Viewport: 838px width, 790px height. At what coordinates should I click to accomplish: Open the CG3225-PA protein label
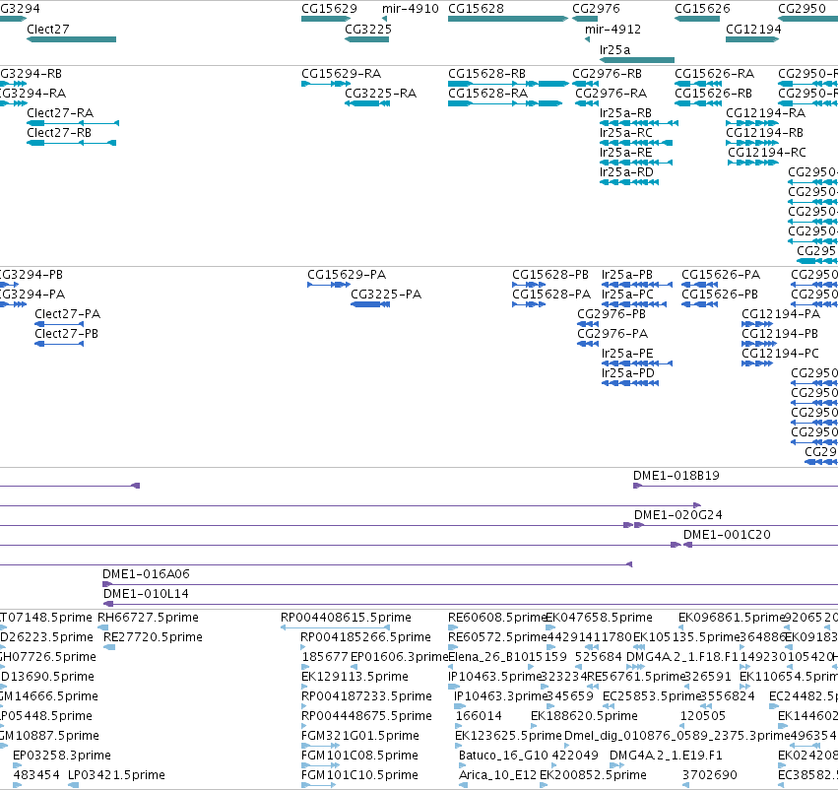point(386,295)
